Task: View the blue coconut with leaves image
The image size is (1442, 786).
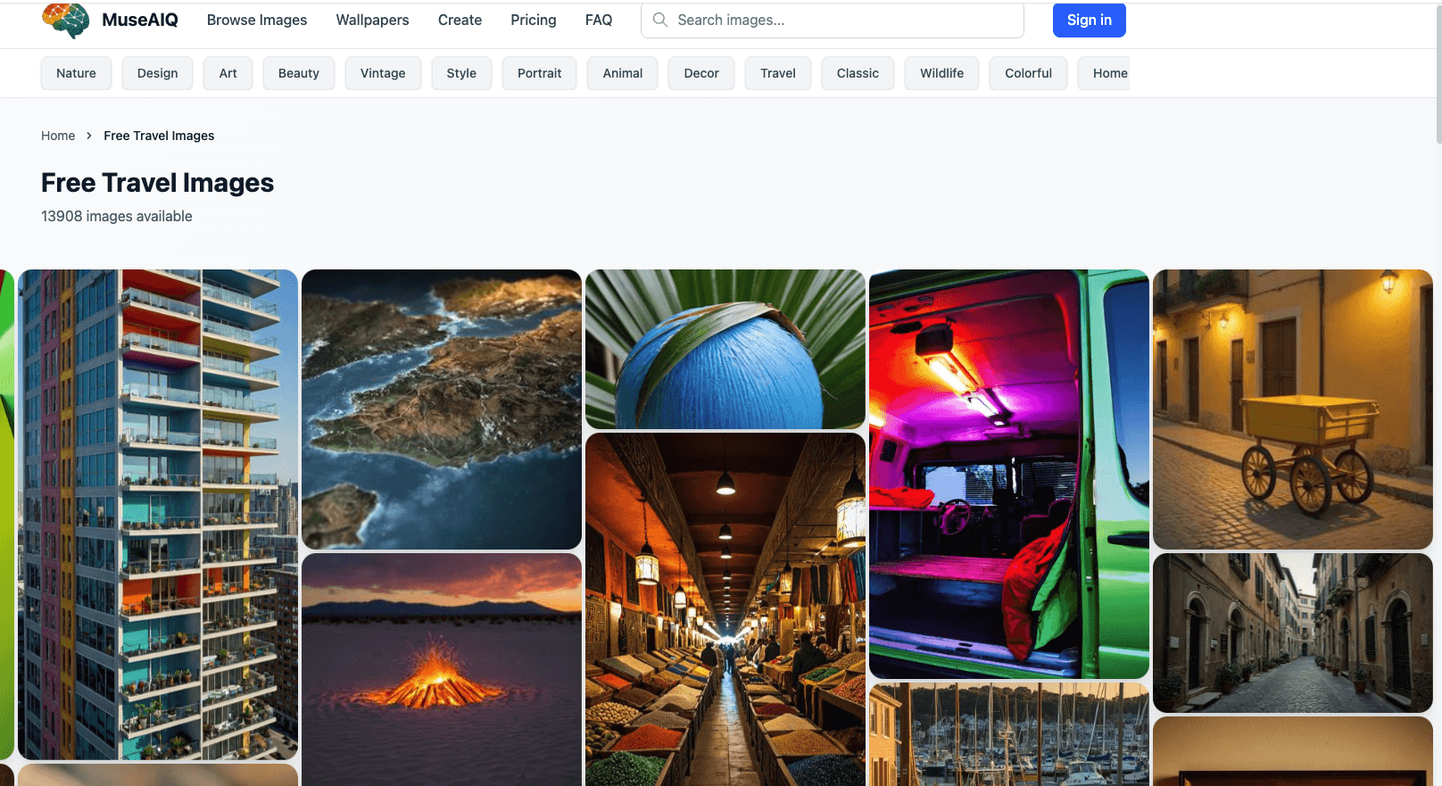Action: (x=725, y=349)
